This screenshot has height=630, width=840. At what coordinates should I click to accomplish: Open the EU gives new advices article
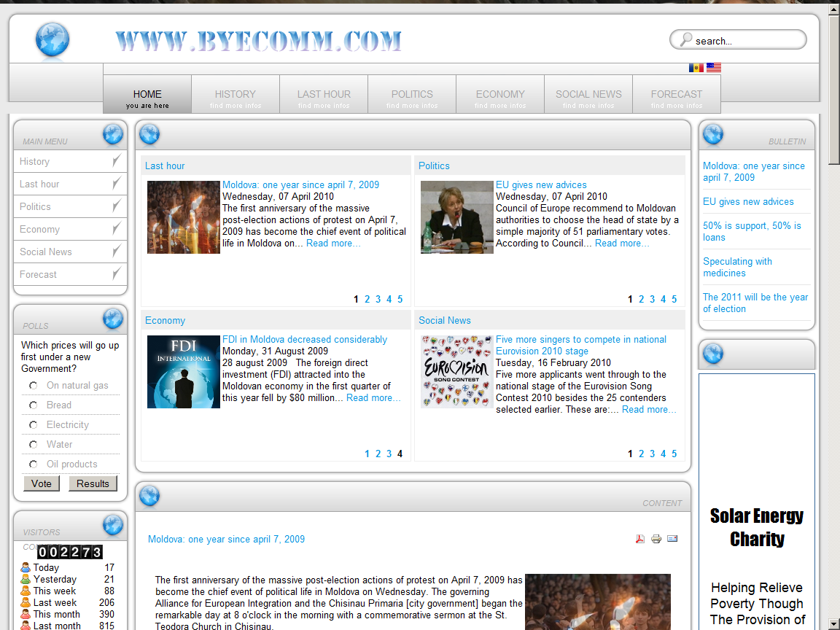[540, 184]
